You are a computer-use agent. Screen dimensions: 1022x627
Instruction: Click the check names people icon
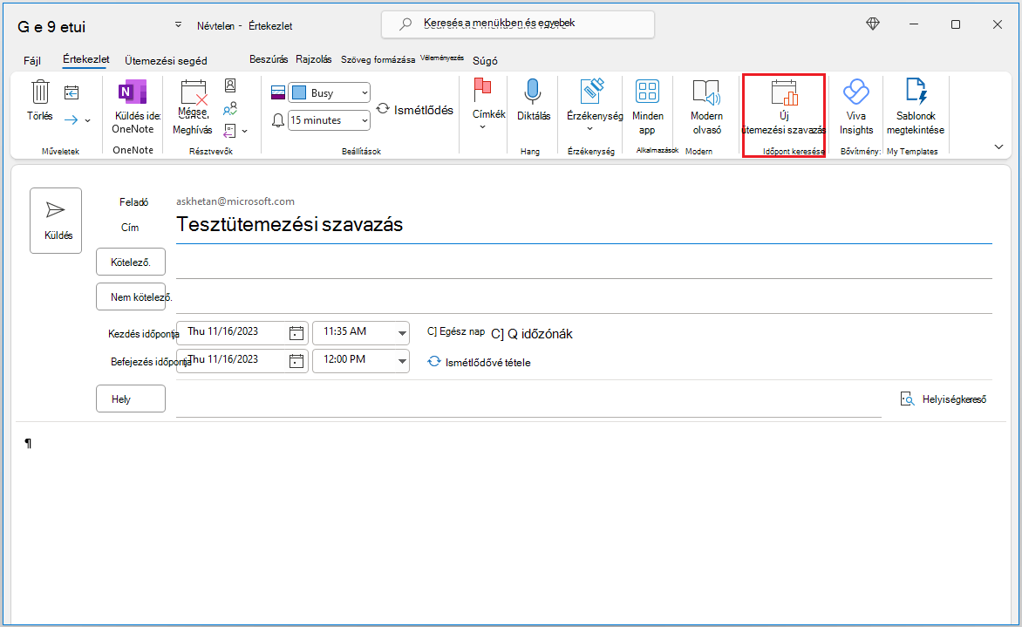coord(230,109)
